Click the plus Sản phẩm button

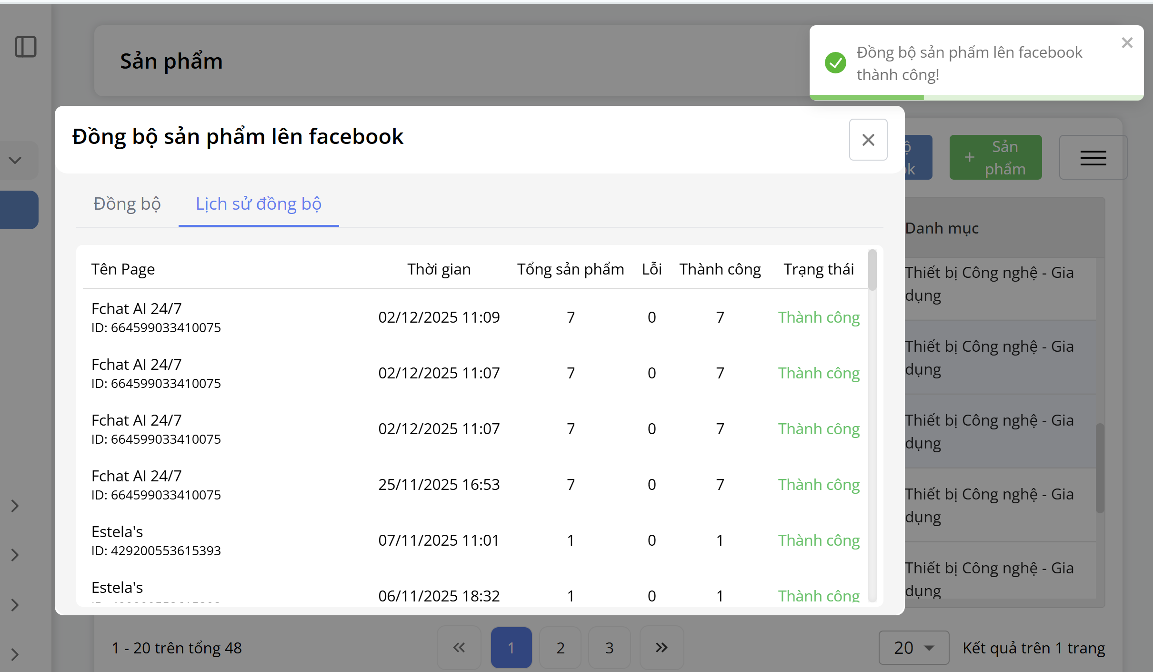tap(995, 158)
